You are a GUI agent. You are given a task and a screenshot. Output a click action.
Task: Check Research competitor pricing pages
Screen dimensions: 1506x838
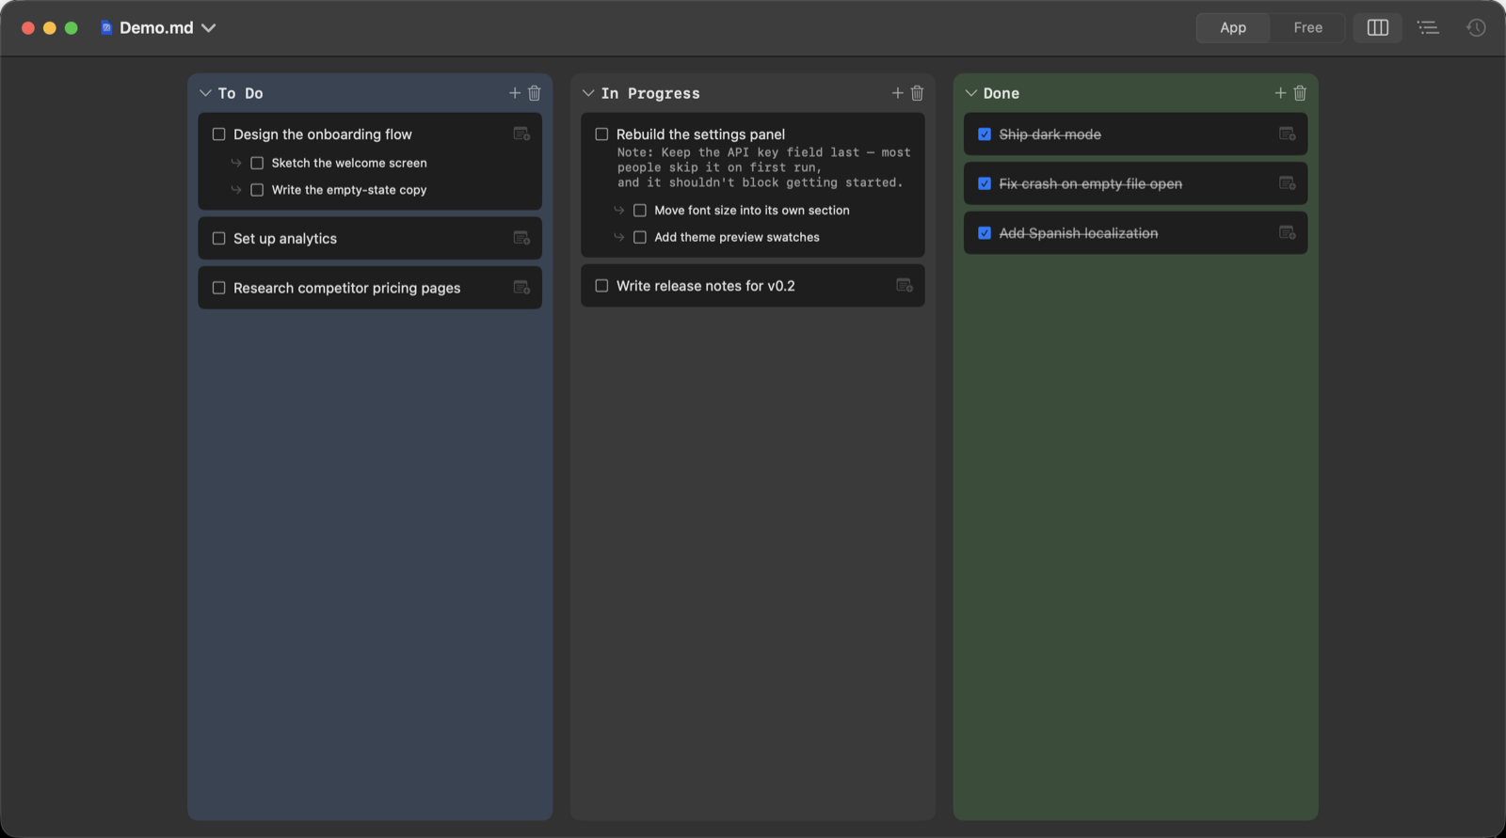coord(219,288)
